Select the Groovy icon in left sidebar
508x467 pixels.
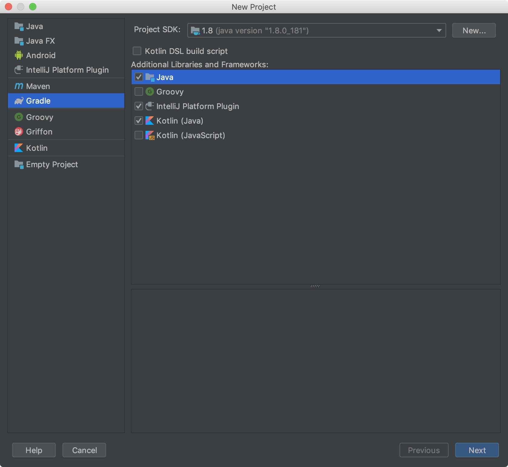pos(19,117)
